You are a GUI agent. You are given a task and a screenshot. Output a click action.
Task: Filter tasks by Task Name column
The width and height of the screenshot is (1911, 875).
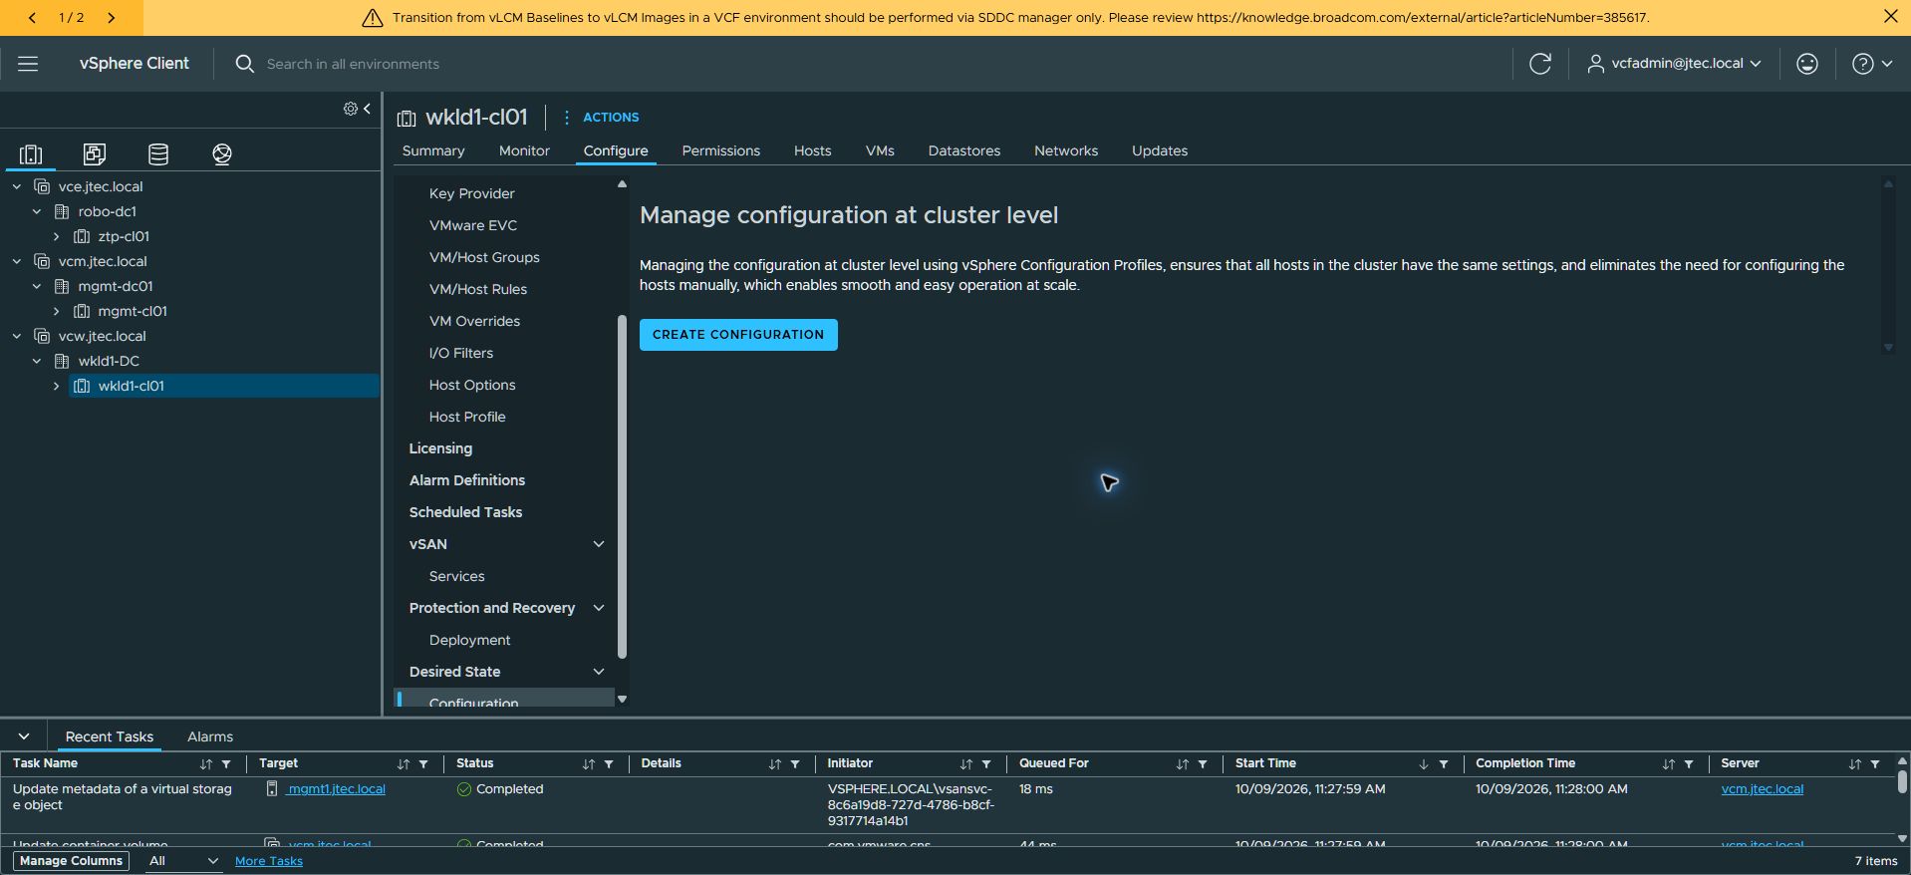point(226,764)
